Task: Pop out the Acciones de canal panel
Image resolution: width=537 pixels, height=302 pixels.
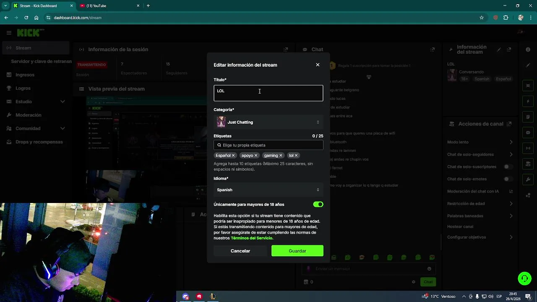Action: tap(509, 124)
